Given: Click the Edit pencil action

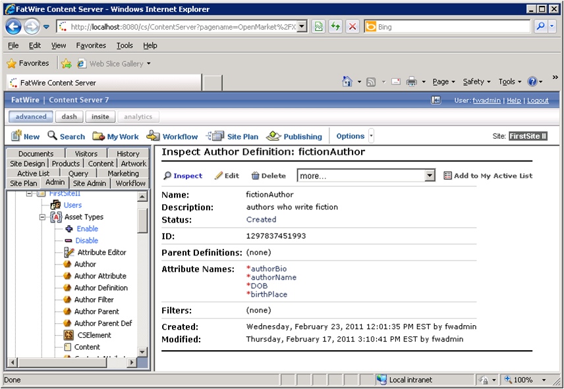Looking at the screenshot, I should click(x=227, y=176).
